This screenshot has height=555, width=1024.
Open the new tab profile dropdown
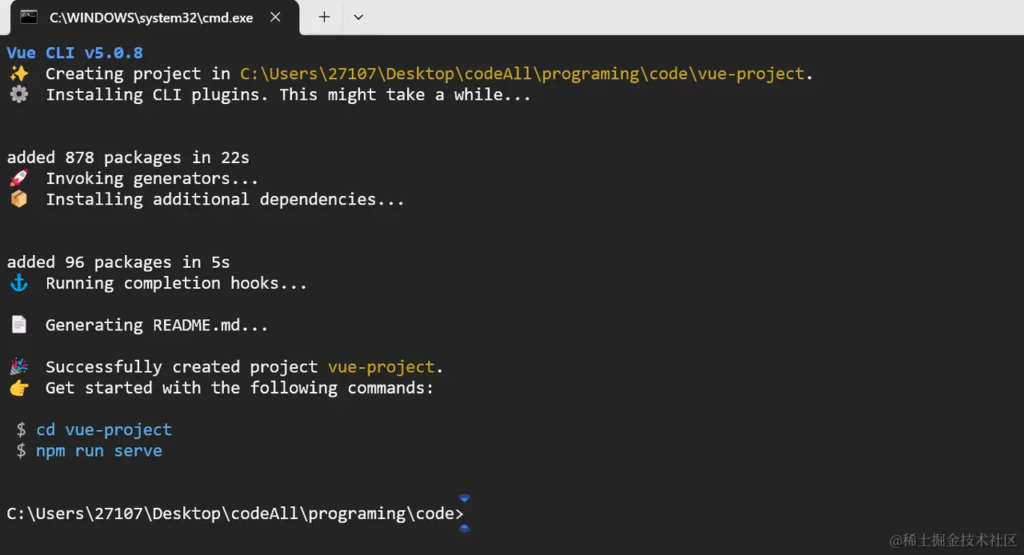[358, 17]
